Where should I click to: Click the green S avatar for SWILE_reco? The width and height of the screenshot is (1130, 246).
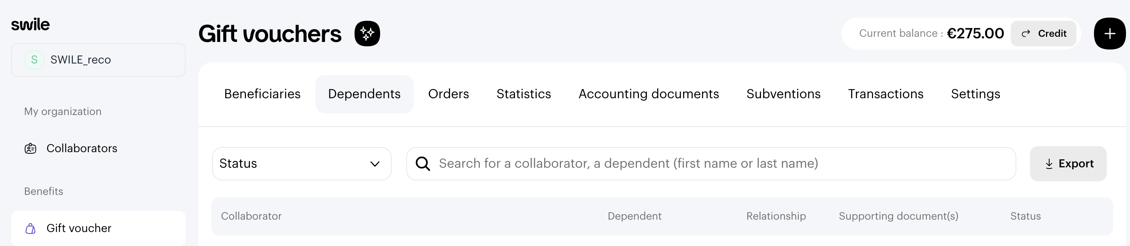tap(34, 60)
